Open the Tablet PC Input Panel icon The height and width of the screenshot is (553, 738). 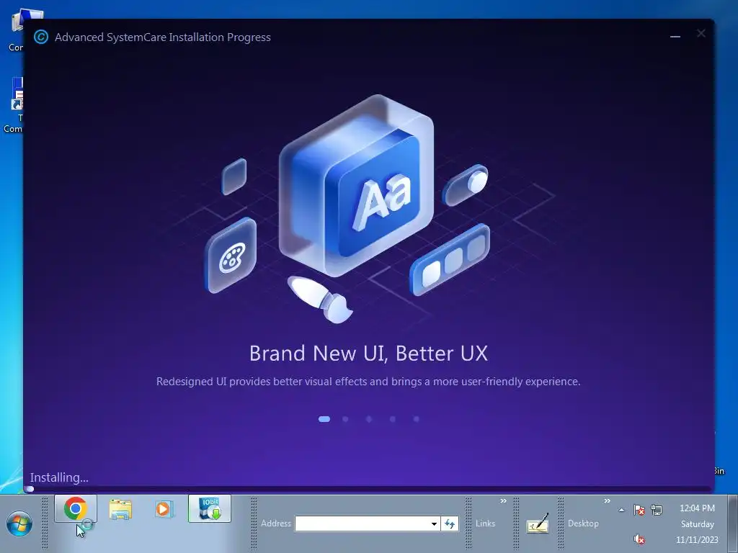pos(538,523)
